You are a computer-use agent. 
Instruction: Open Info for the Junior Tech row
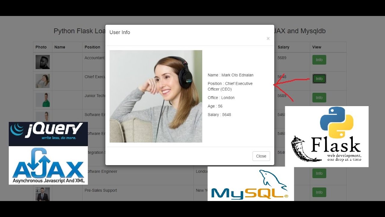pyautogui.click(x=319, y=98)
